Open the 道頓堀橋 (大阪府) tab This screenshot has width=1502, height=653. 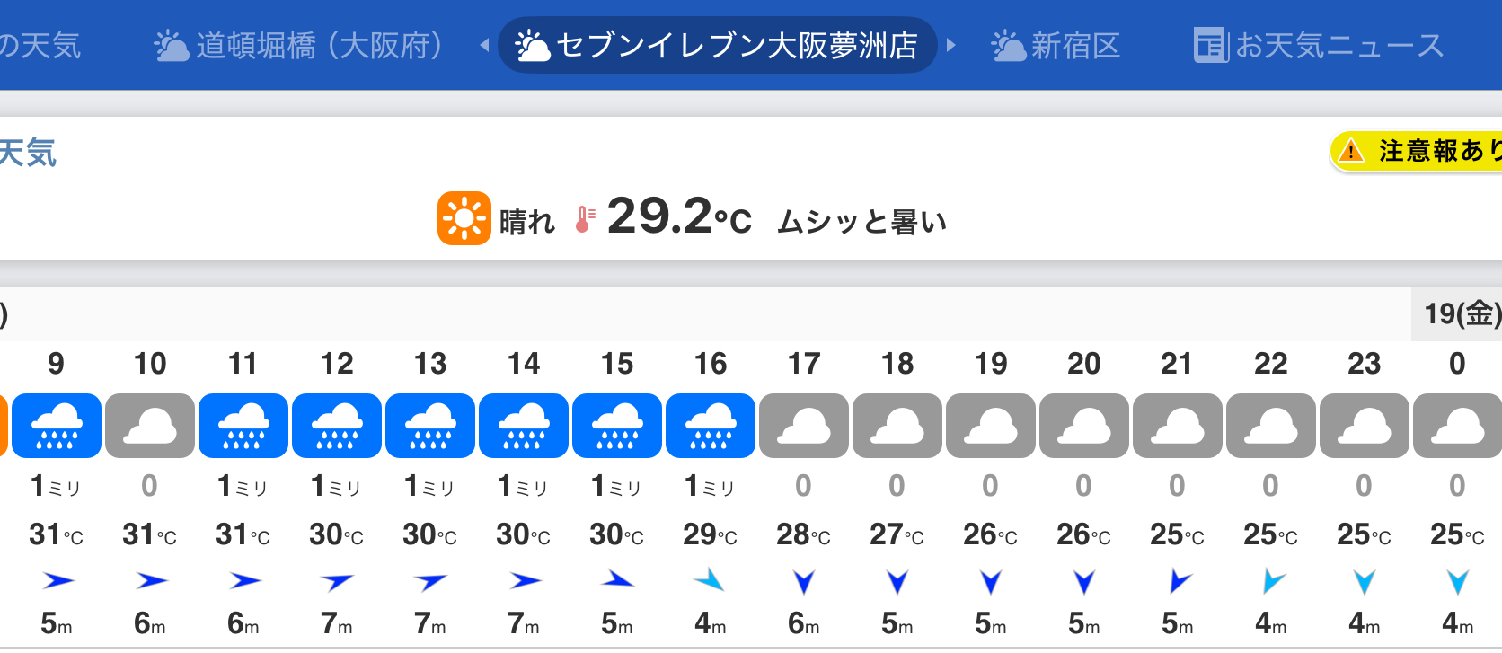pos(299,45)
